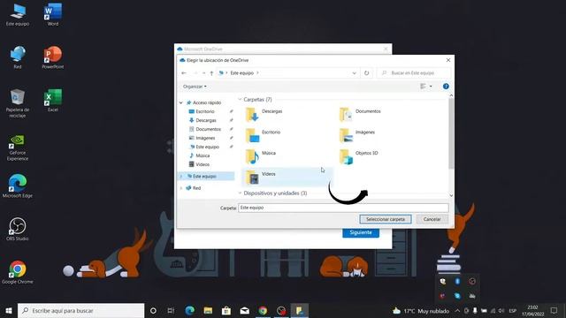
Task: Close the Elegir la ubicación de OneDrive dialog
Action: pyautogui.click(x=448, y=60)
